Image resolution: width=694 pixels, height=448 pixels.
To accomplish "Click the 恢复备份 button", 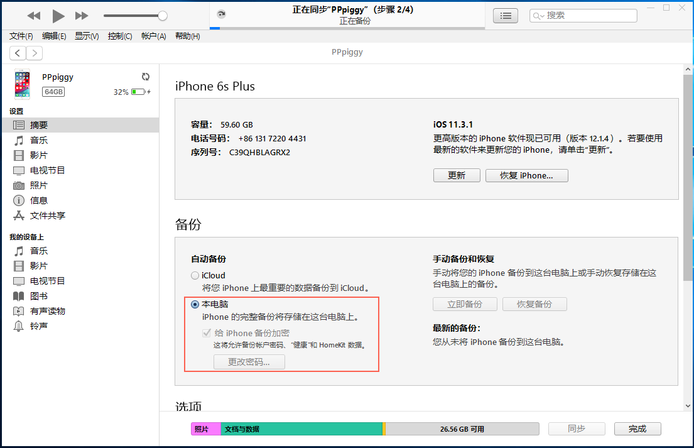I will tap(534, 304).
